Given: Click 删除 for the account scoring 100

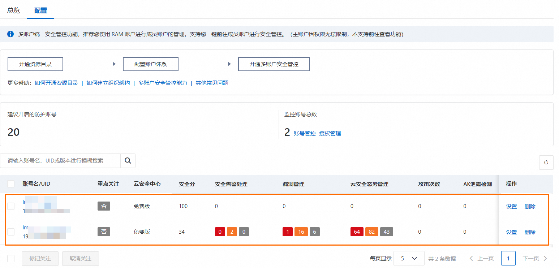Looking at the screenshot, I should click(530, 207).
